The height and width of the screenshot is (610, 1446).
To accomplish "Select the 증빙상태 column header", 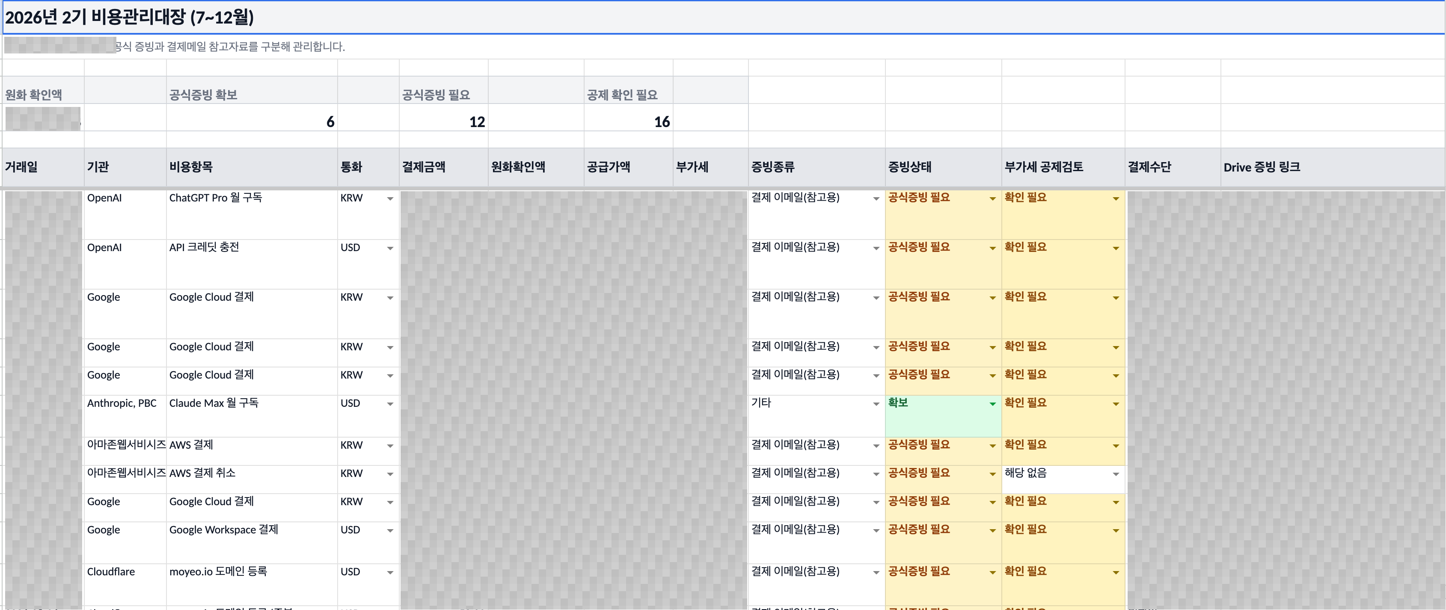I will pyautogui.click(x=943, y=167).
